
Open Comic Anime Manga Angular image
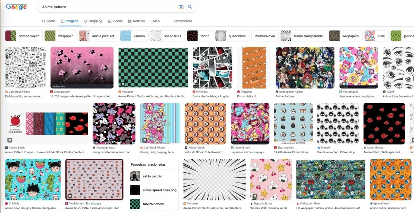(212, 67)
